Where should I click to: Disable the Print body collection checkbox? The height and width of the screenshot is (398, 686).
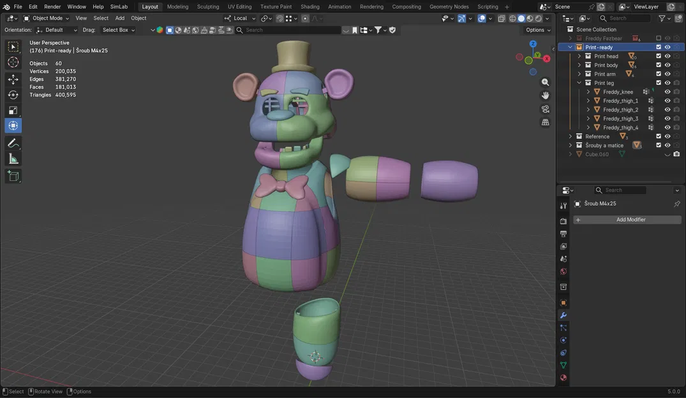659,64
